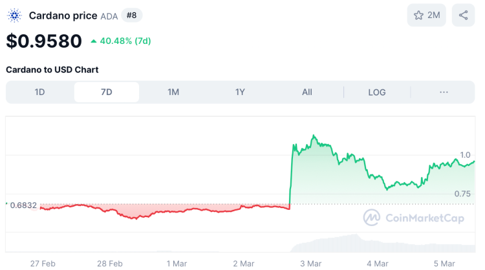Click the red price dip on the chart

point(135,218)
